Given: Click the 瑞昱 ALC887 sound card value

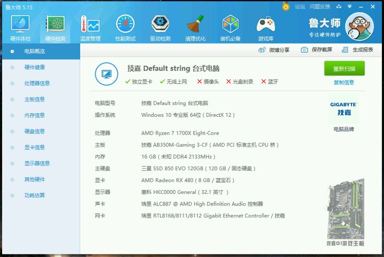Looking at the screenshot, I should [x=202, y=204].
